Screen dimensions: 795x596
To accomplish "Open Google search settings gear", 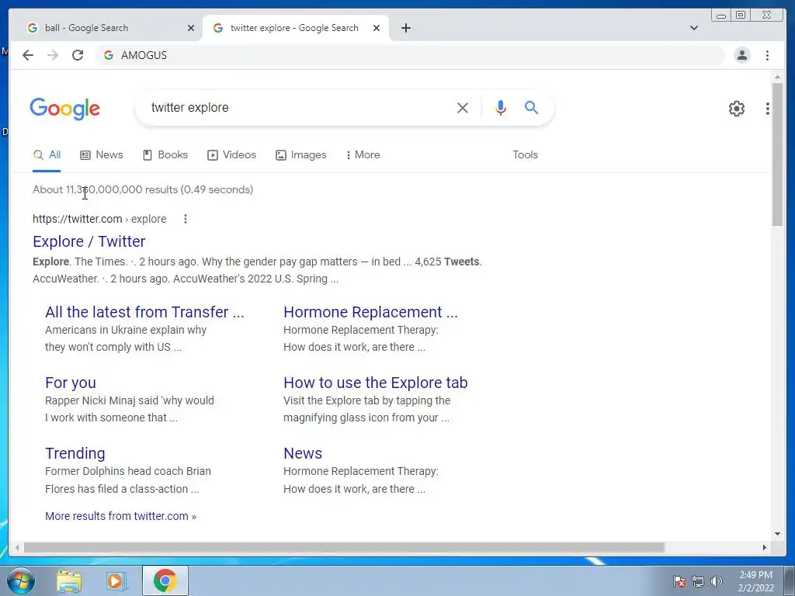I will pos(736,109).
